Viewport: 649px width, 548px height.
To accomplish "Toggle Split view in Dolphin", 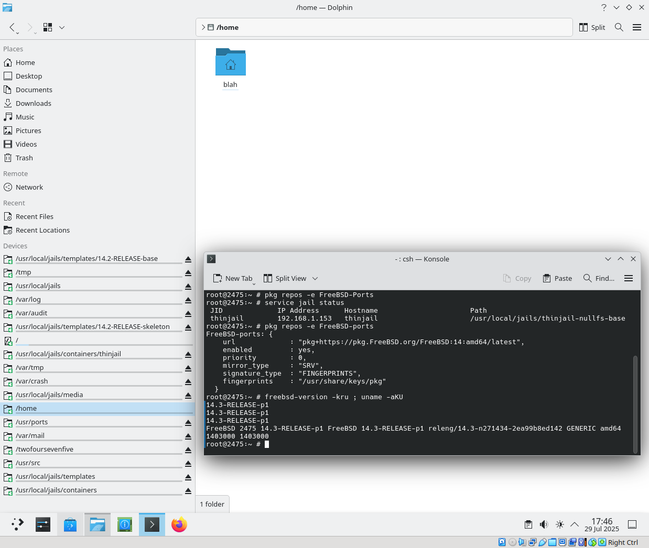I will click(x=592, y=27).
